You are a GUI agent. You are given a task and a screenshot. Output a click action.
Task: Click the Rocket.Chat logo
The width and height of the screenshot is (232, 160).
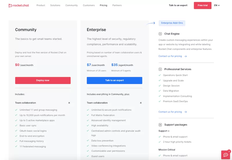click(x=19, y=6)
